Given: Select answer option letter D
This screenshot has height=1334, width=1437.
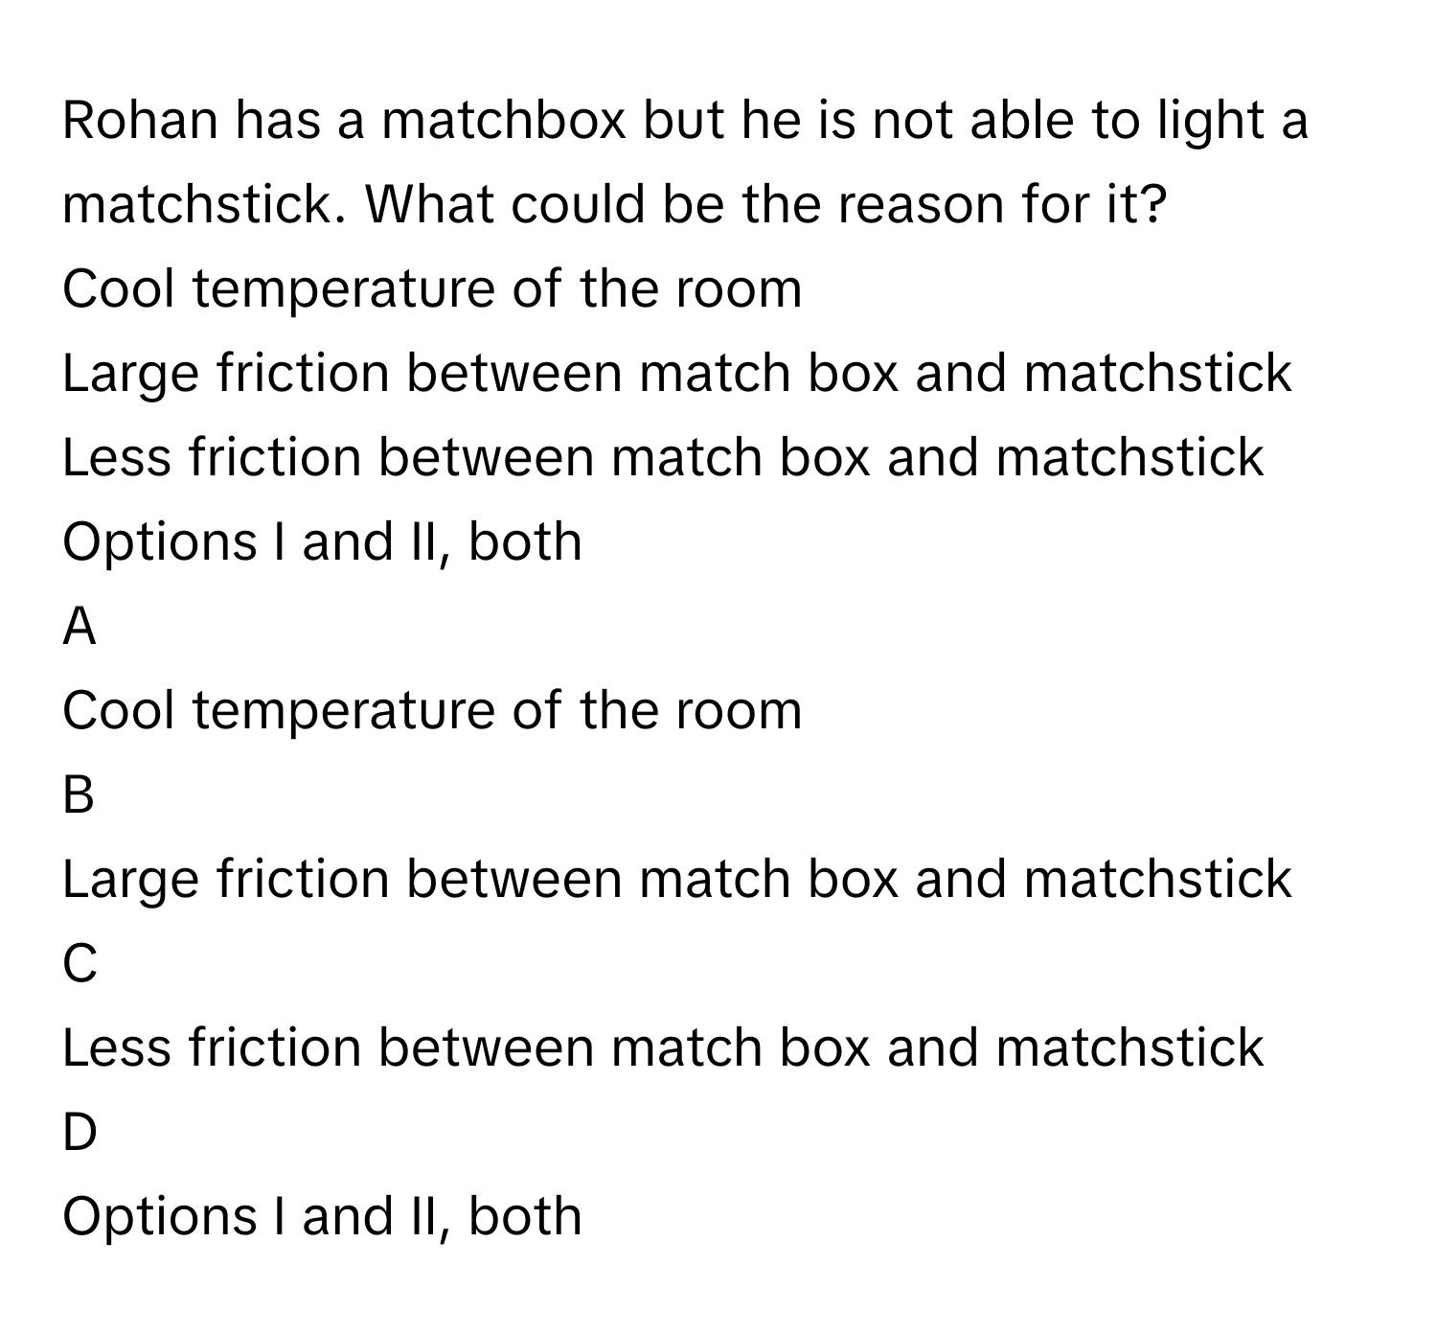Looking at the screenshot, I should coord(80,1134).
